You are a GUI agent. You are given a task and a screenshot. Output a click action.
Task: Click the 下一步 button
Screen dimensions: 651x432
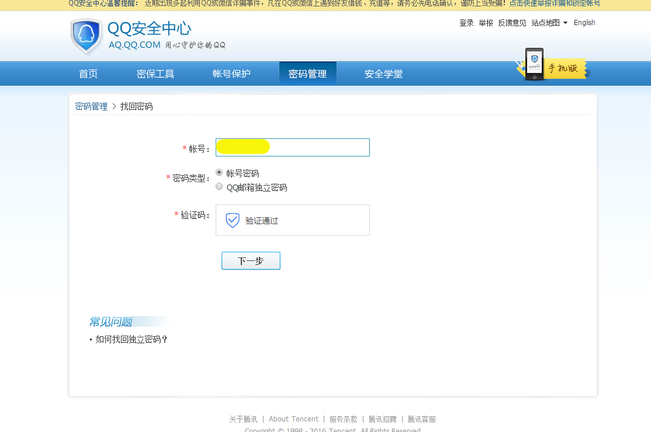[x=251, y=261]
